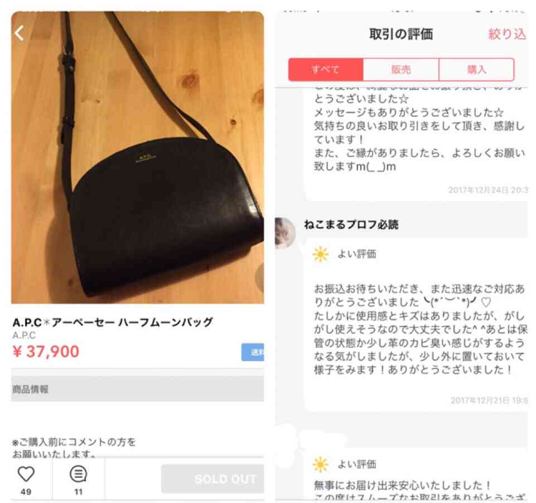Click sun icon on bottom review
The width and height of the screenshot is (536, 503).
click(x=320, y=464)
